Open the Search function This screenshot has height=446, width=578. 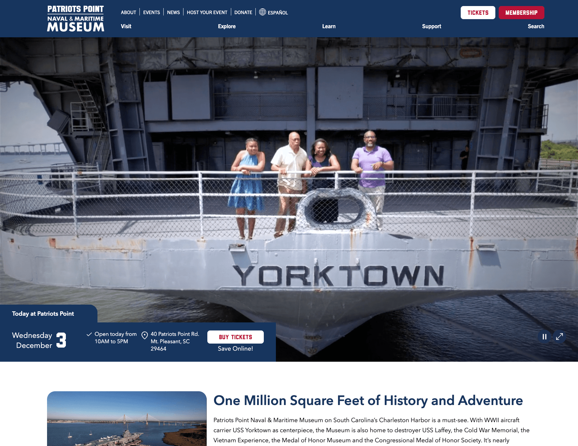[536, 26]
